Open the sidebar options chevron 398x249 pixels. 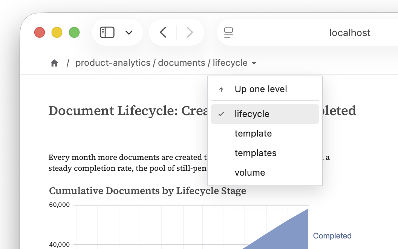click(x=129, y=32)
